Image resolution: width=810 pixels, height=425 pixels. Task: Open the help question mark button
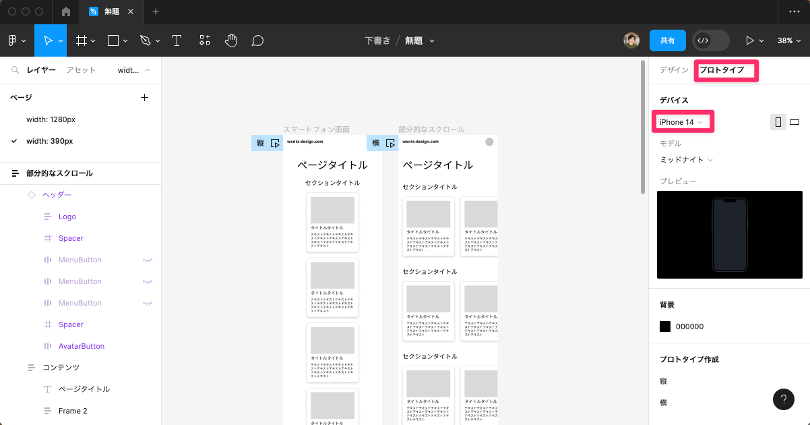(x=783, y=399)
